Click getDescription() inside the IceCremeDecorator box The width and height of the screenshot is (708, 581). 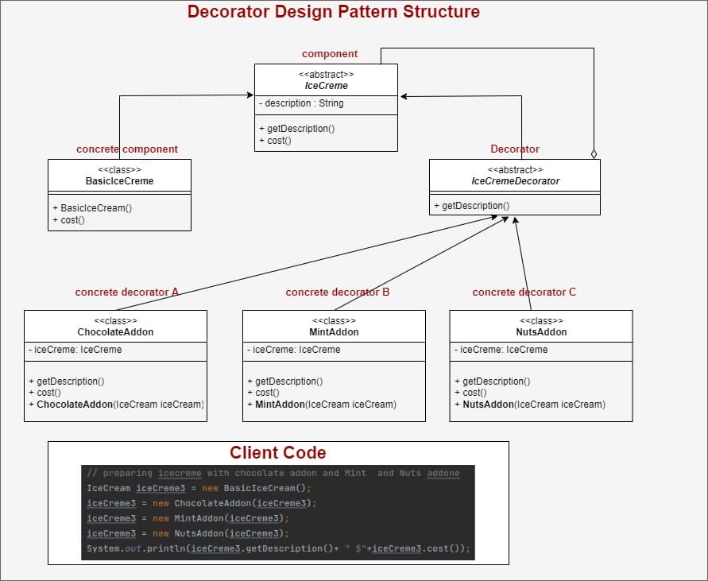point(471,206)
